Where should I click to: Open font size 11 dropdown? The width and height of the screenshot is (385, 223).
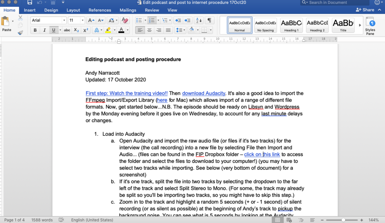(x=82, y=20)
